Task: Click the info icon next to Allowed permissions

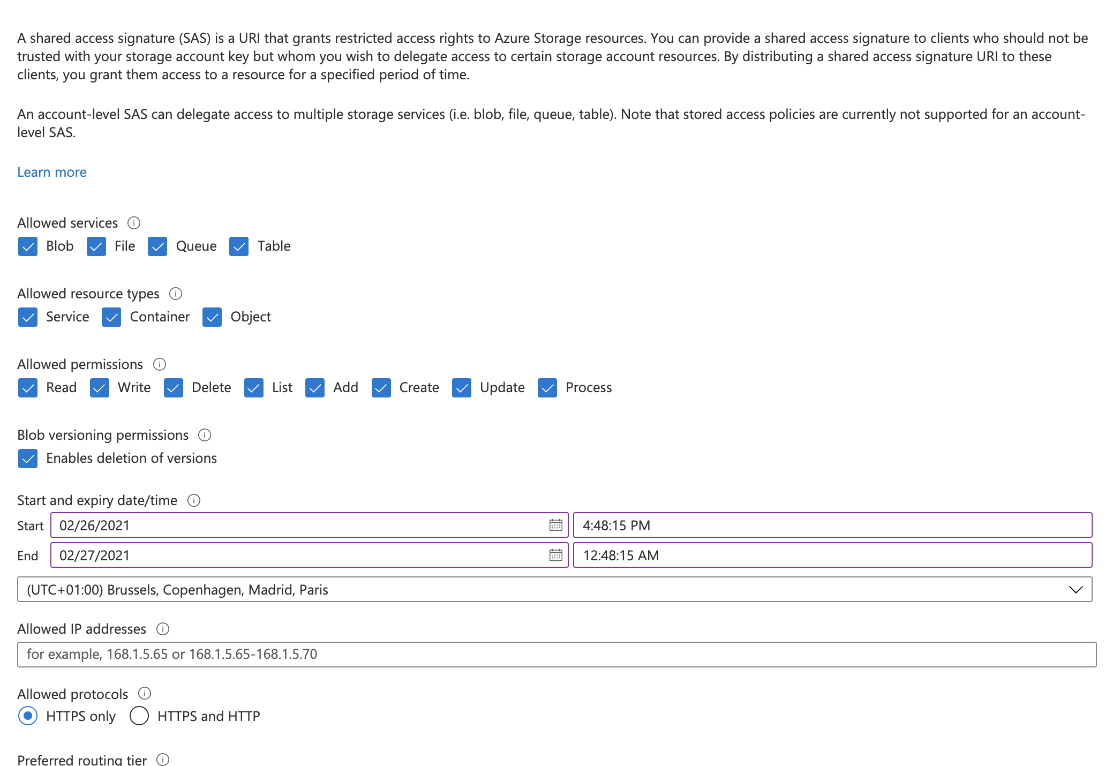Action: (160, 364)
